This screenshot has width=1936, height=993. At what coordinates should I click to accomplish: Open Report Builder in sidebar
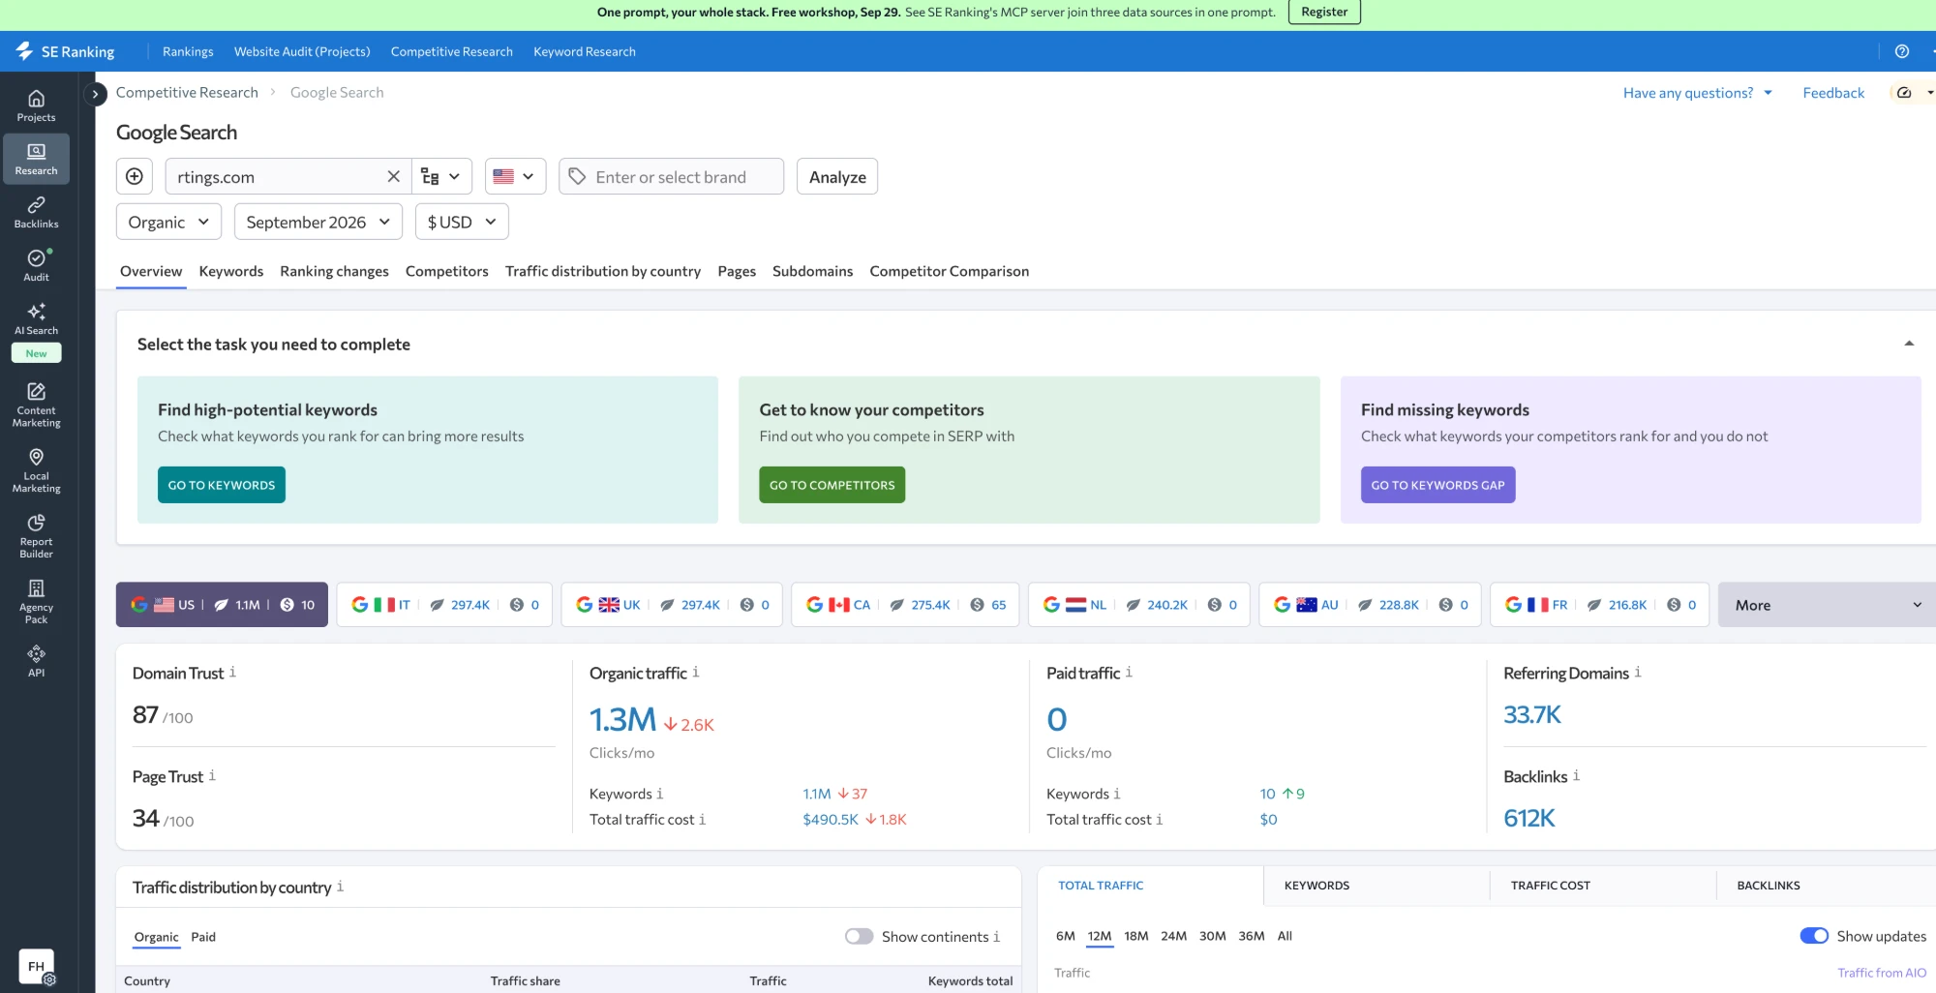pos(36,536)
